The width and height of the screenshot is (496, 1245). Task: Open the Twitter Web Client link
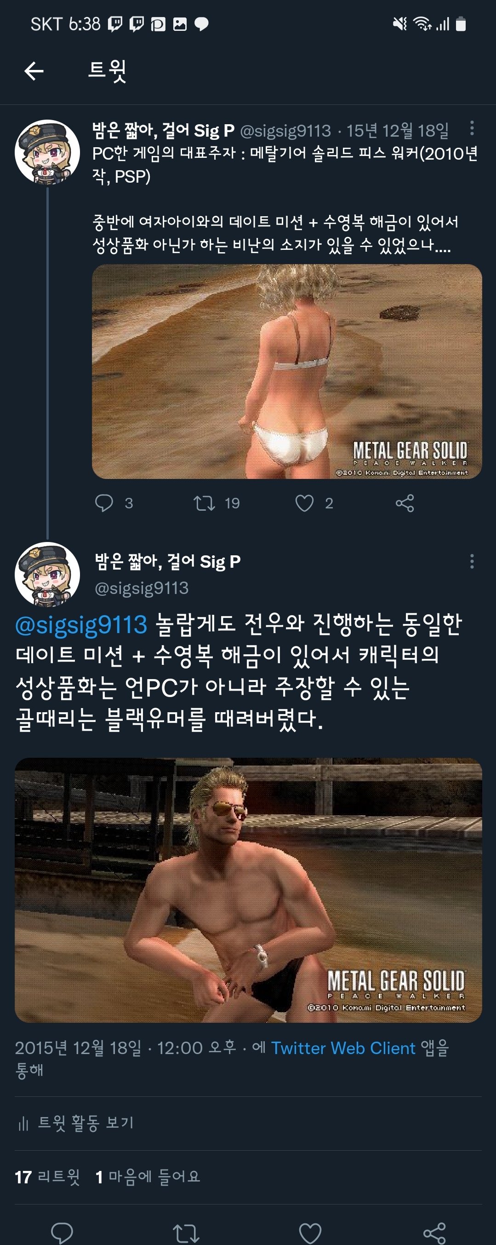point(343,1048)
